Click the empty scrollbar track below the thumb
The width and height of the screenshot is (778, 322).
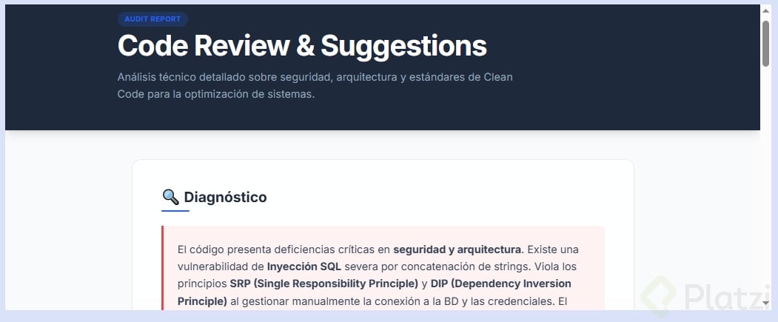pyautogui.click(x=767, y=185)
